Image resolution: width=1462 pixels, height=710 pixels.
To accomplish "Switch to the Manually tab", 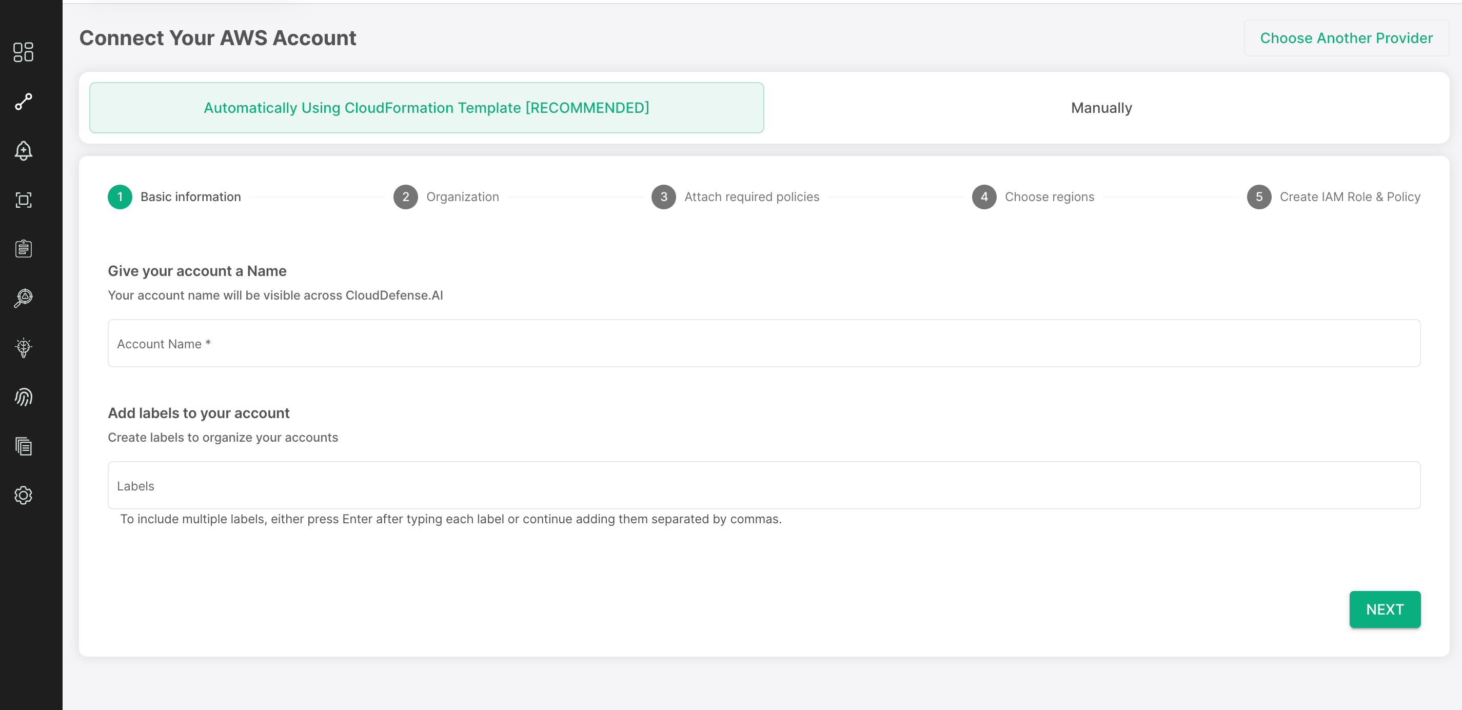I will pyautogui.click(x=1101, y=108).
